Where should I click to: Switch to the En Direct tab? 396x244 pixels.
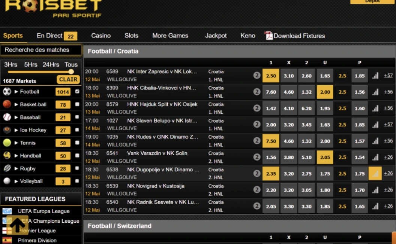click(49, 36)
